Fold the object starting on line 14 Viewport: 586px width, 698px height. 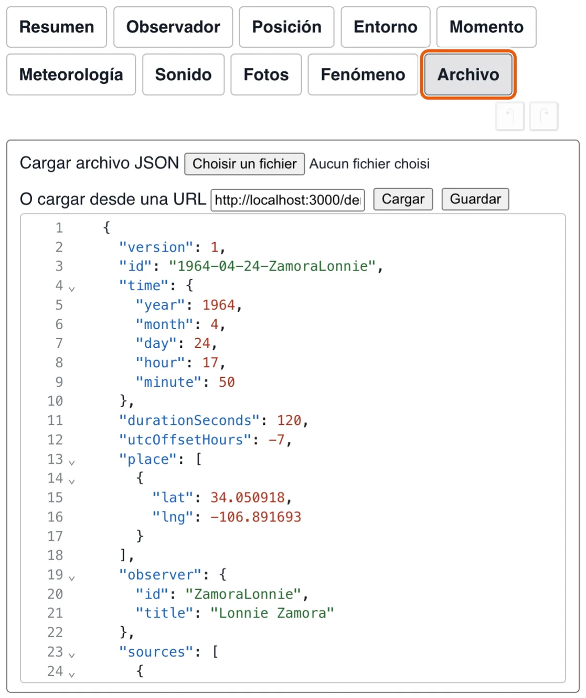72,481
